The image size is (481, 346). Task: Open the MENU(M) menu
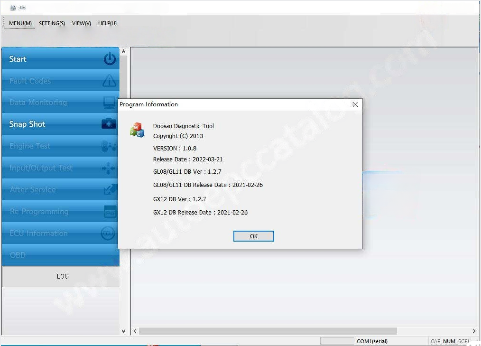coord(20,23)
